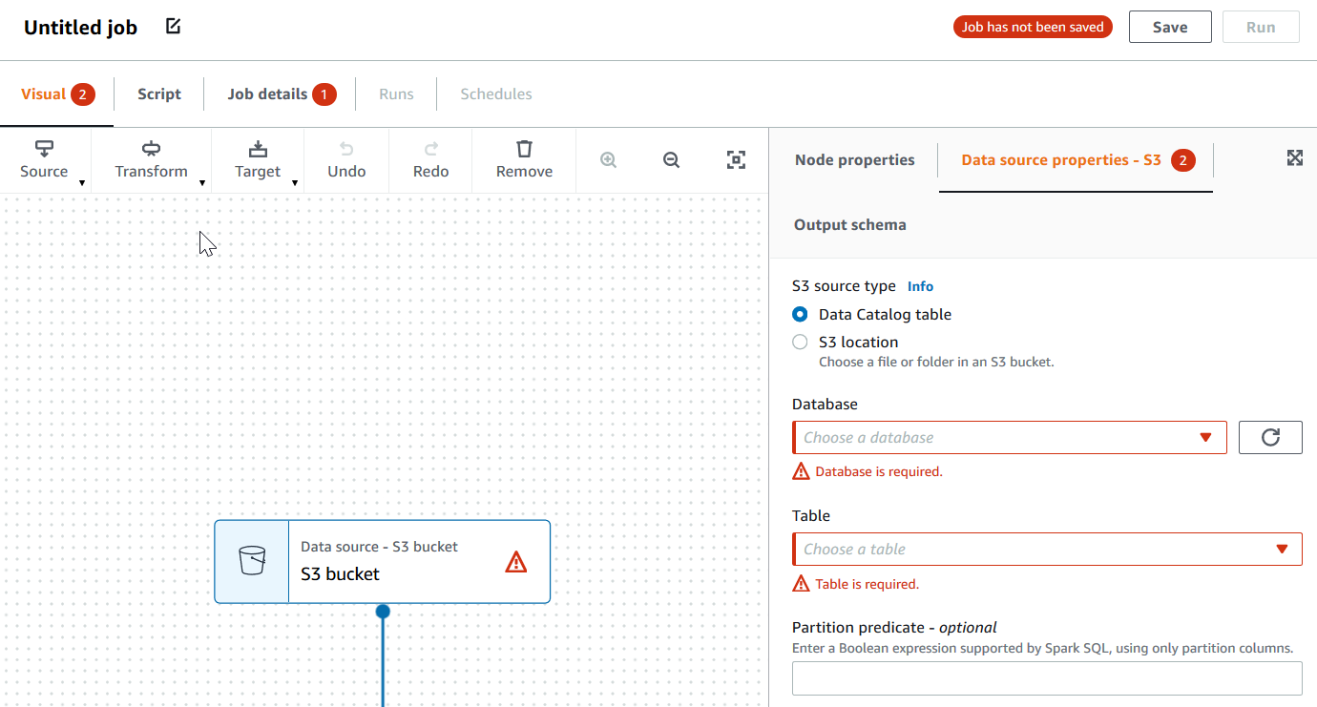Save the untitled job

(x=1170, y=26)
